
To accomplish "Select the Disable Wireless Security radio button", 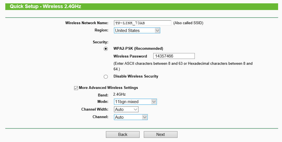I will tap(106, 77).
